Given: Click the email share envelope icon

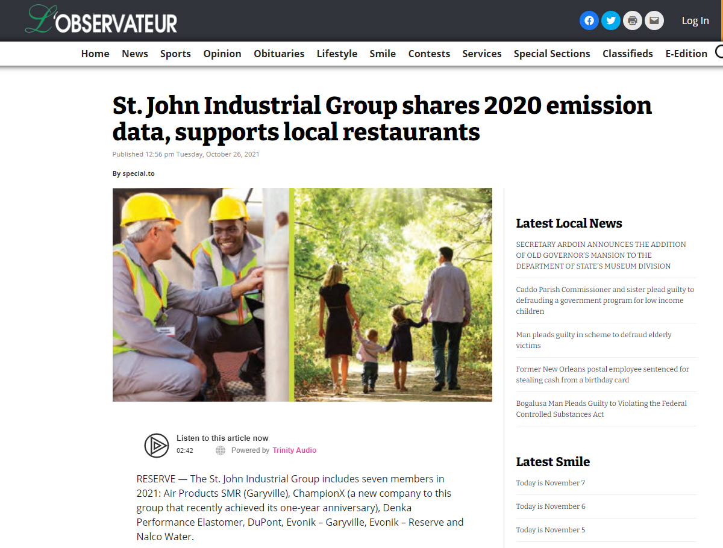Looking at the screenshot, I should click(x=654, y=20).
